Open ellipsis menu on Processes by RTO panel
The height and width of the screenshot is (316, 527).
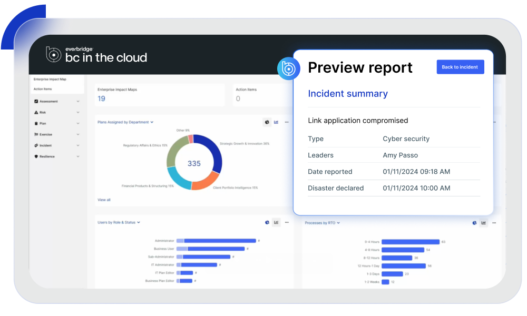[x=494, y=223]
